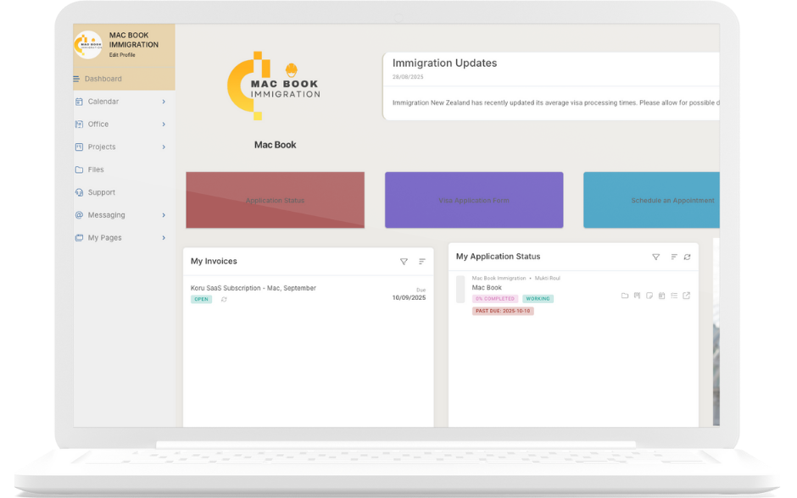
Task: Click the OPEN status badge on the invoice
Action: pyautogui.click(x=200, y=299)
